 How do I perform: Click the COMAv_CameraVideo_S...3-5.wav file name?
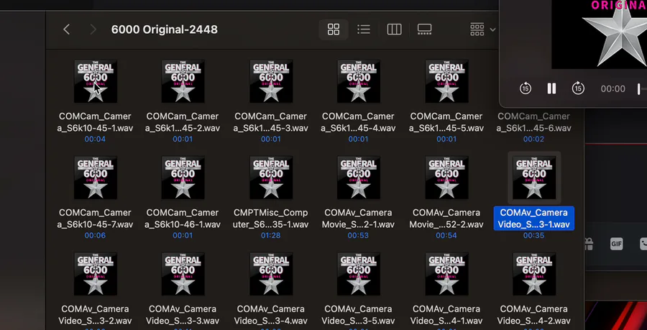(x=358, y=315)
